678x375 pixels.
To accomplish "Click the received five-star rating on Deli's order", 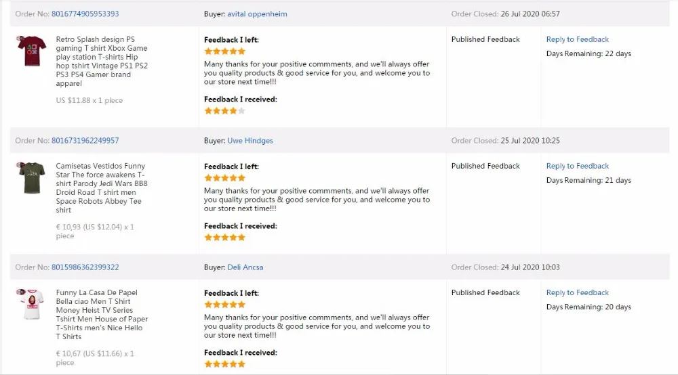I will click(x=224, y=363).
